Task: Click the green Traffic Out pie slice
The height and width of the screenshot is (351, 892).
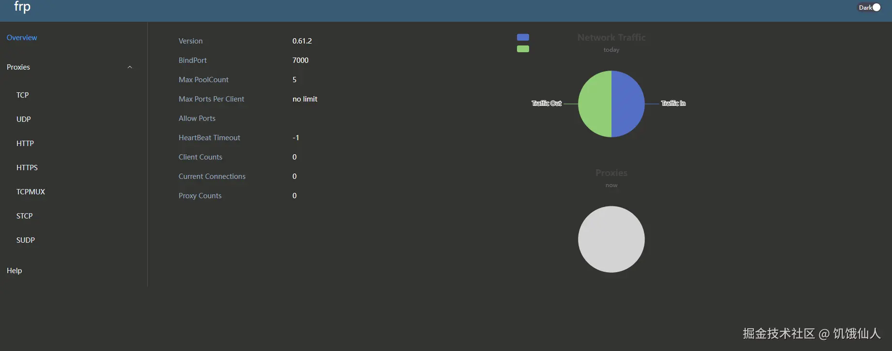Action: click(594, 104)
